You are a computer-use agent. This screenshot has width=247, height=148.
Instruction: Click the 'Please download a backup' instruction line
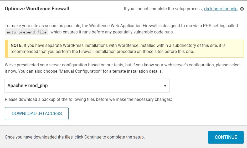pyautogui.click(x=88, y=100)
